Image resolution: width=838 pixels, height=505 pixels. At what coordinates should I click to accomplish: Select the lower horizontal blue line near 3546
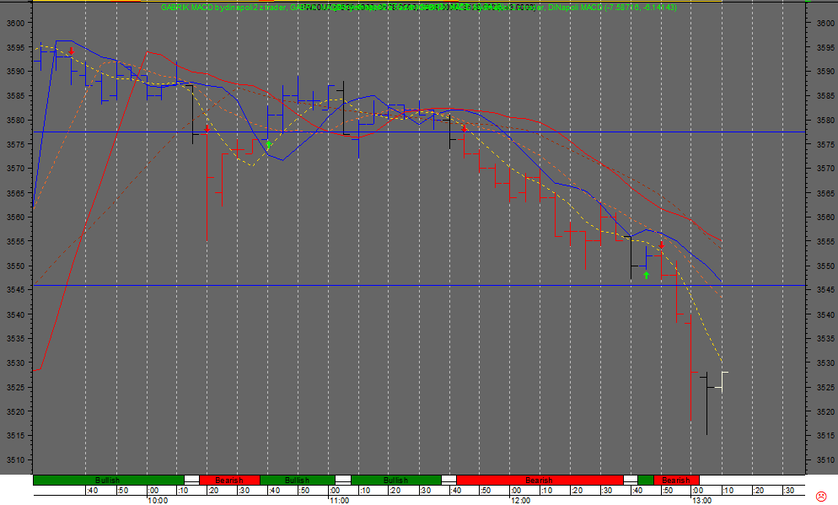419,285
